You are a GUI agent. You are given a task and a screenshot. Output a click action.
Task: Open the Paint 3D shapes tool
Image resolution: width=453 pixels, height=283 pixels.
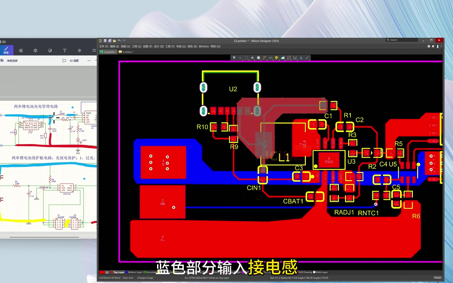point(35,51)
